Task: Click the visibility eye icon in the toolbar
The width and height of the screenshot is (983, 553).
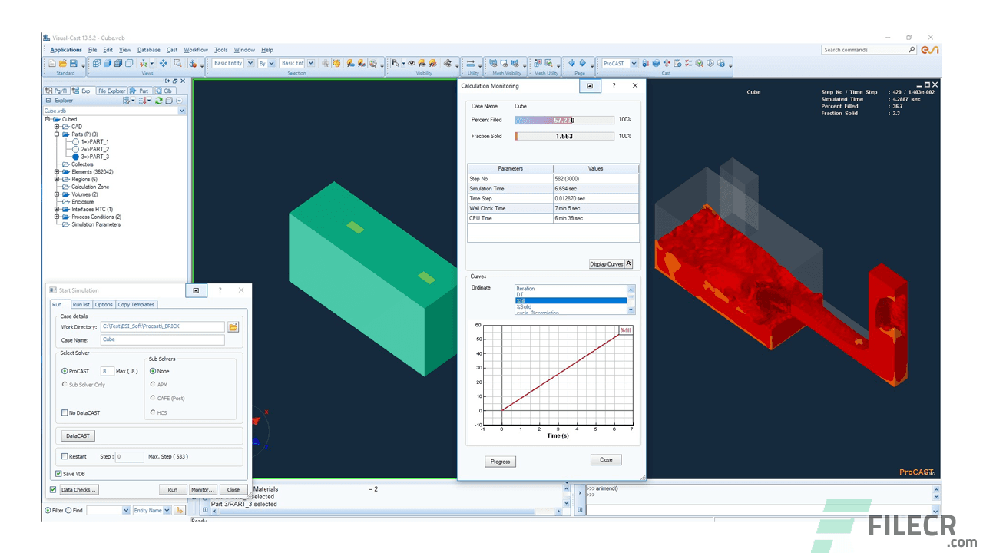Action: coord(411,63)
